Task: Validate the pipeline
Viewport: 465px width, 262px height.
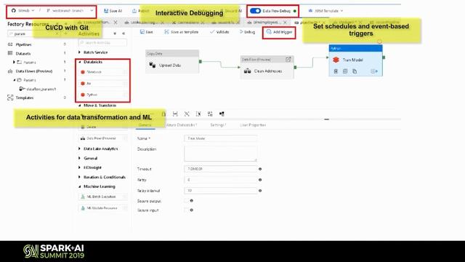Action: click(x=219, y=32)
